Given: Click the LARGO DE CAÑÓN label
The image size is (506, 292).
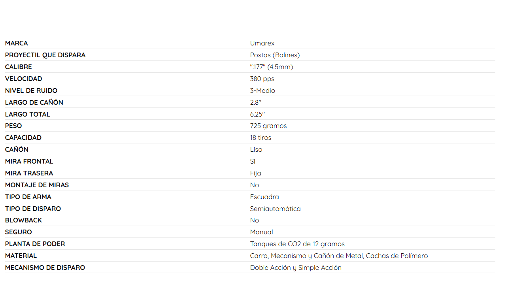Looking at the screenshot, I should click(34, 102).
